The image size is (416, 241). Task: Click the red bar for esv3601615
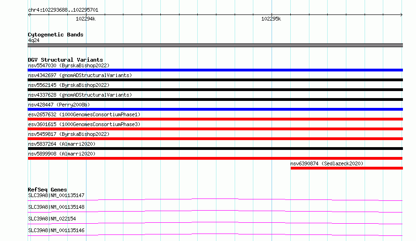[x=215, y=129]
